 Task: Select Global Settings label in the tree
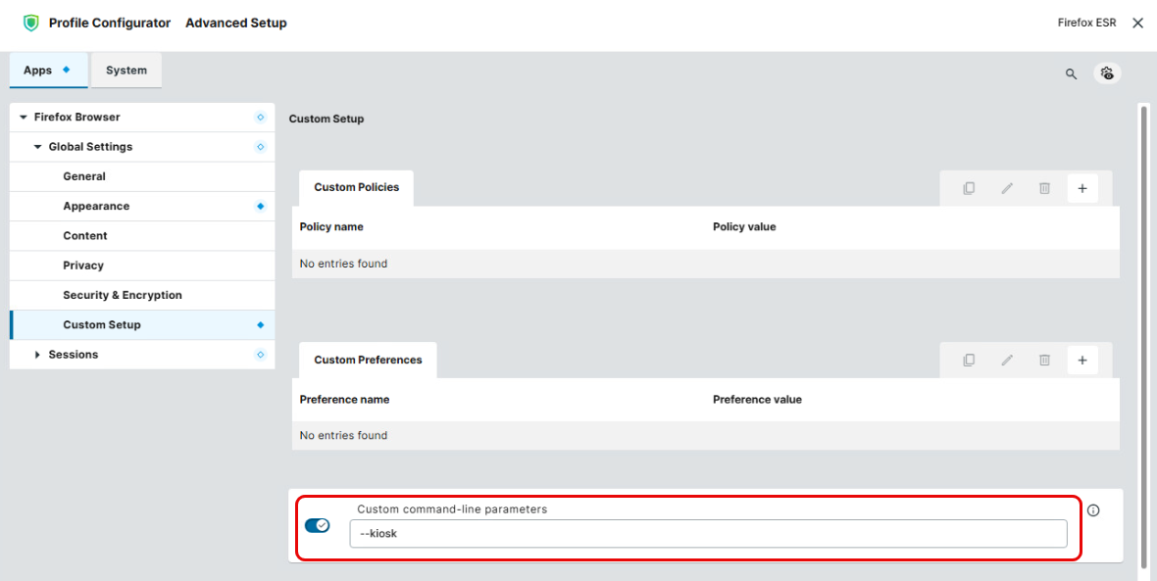coord(91,147)
